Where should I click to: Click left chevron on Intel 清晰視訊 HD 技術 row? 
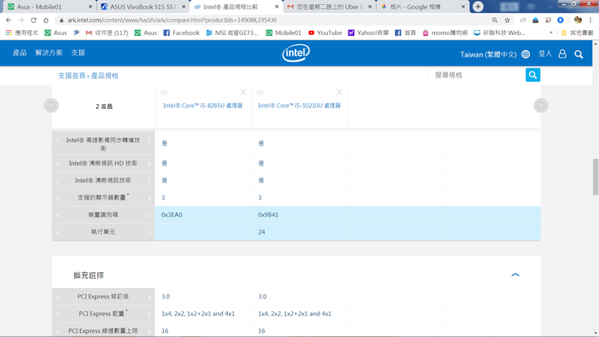[57, 164]
